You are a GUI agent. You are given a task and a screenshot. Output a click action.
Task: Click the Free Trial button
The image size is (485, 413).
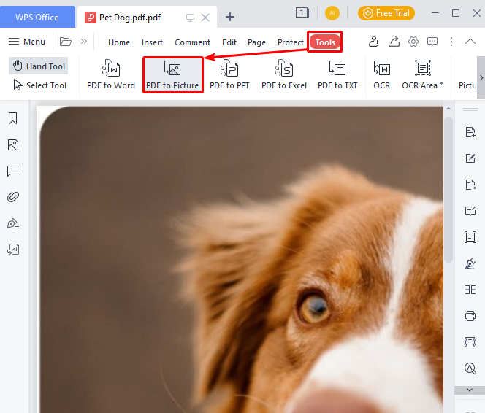pyautogui.click(x=386, y=13)
